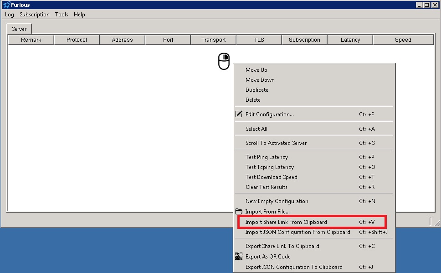
Task: Choose Import Share Link From Clipboard
Action: (286, 222)
